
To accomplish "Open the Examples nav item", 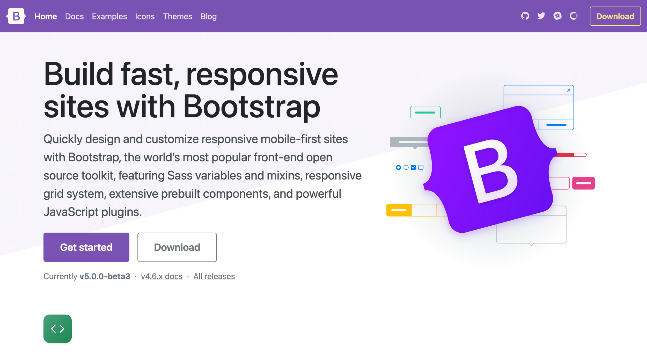I will click(109, 16).
